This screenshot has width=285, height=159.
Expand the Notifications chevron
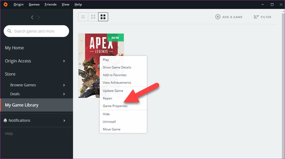[x=64, y=121]
